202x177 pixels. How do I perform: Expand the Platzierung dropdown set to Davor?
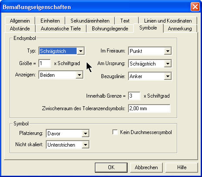point(67,133)
